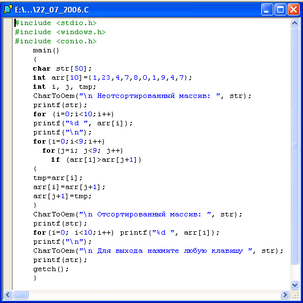Click the line int i, j, tmp;
The image size is (303, 303).
pyautogui.click(x=64, y=87)
